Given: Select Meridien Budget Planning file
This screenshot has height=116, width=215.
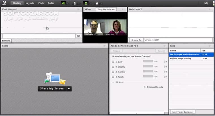Looking at the screenshot, I should click(180, 58).
